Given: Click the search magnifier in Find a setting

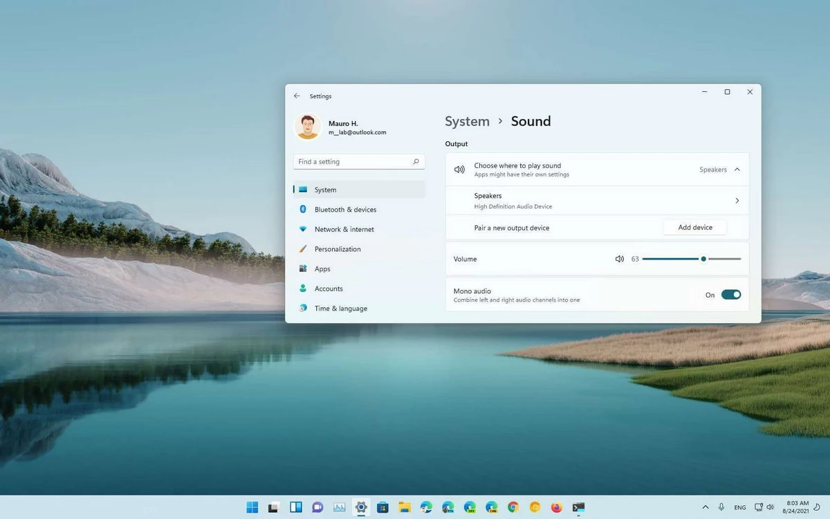Looking at the screenshot, I should 416,162.
